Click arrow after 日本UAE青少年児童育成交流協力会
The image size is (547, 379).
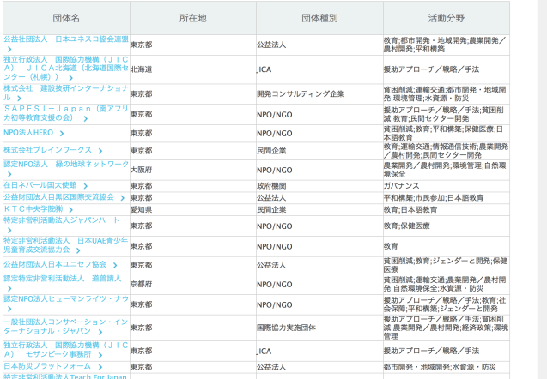(x=78, y=250)
